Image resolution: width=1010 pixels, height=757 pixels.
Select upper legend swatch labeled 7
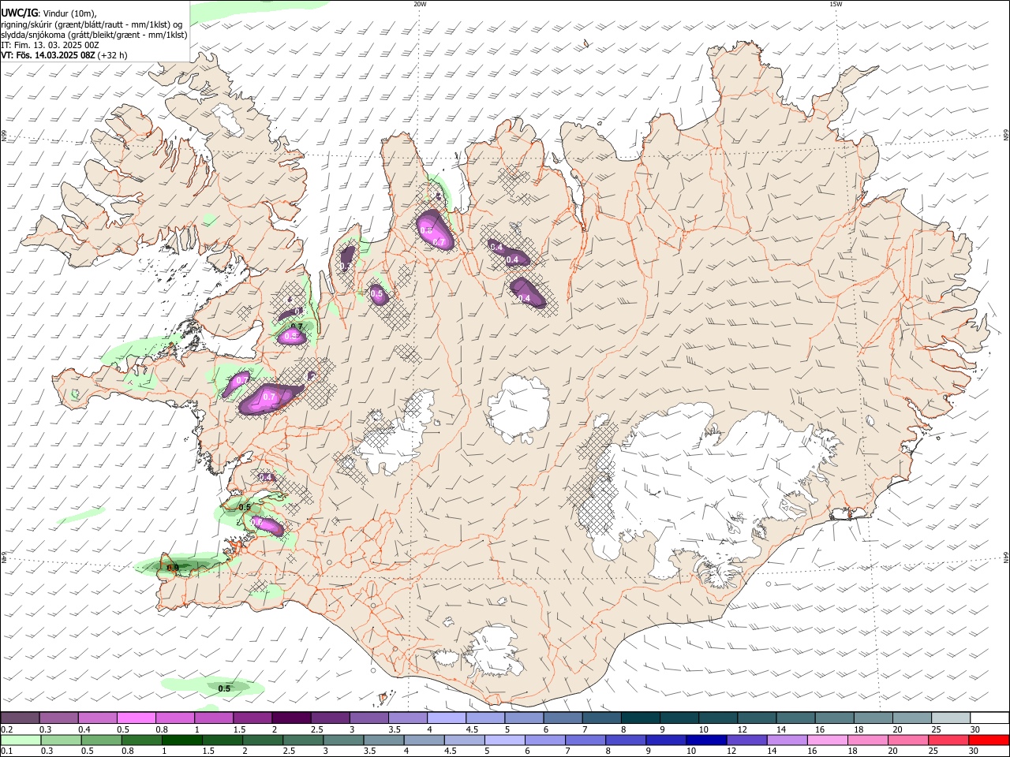600,718
